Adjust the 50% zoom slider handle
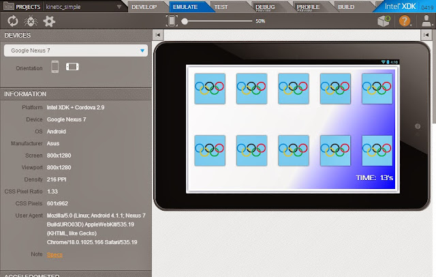 pyautogui.click(x=185, y=21)
